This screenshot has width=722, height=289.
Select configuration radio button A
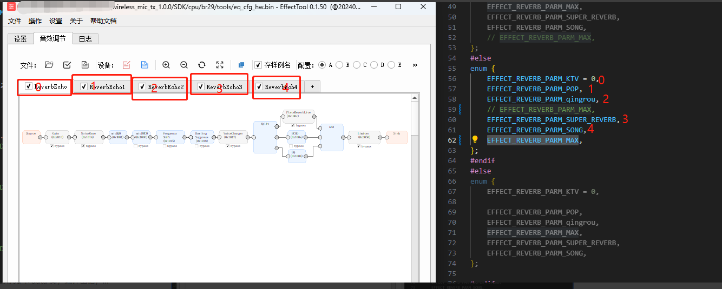point(322,65)
